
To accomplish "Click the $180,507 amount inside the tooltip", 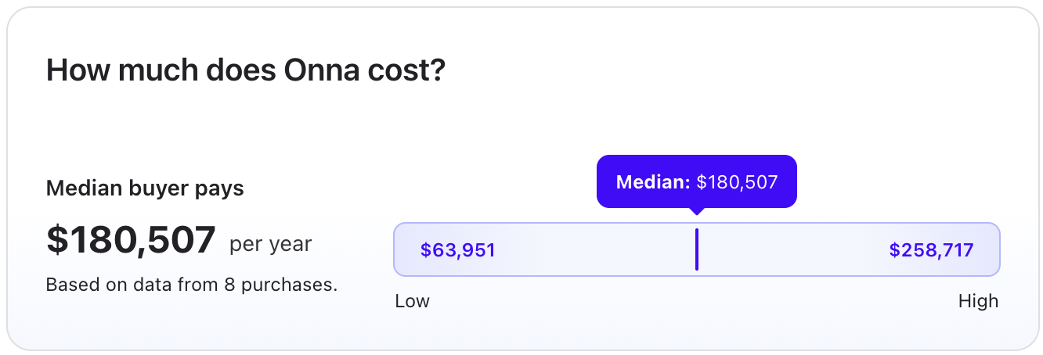I will click(737, 182).
